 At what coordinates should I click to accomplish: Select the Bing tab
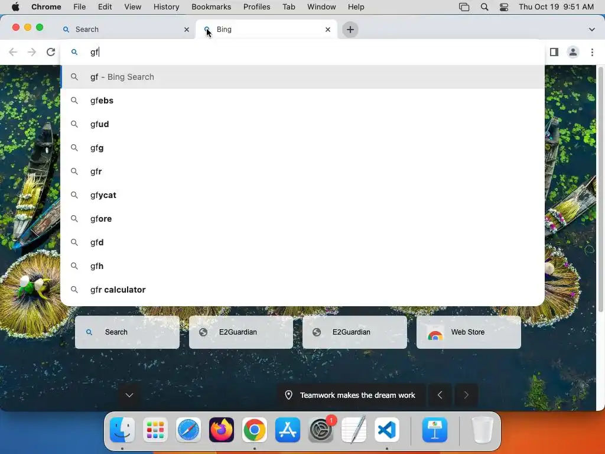[266, 30]
